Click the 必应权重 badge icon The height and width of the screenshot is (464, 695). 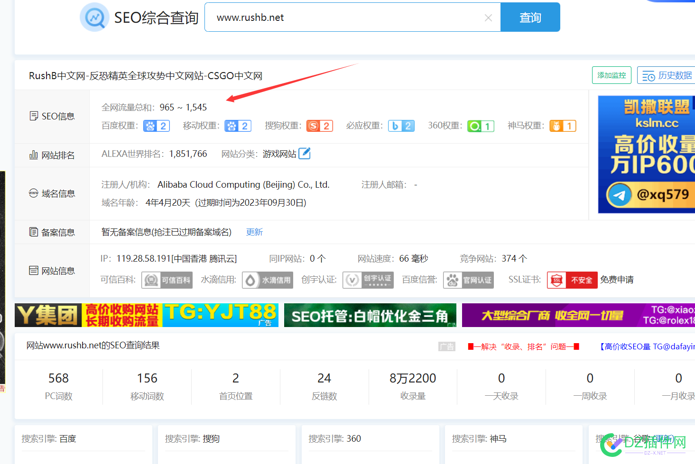(401, 126)
